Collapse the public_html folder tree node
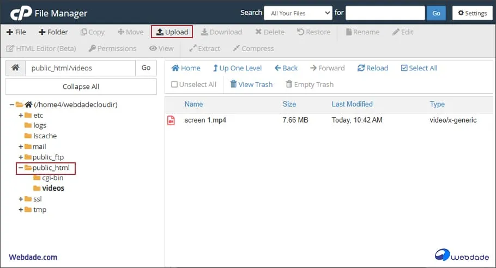The height and width of the screenshot is (268, 496). (21, 168)
